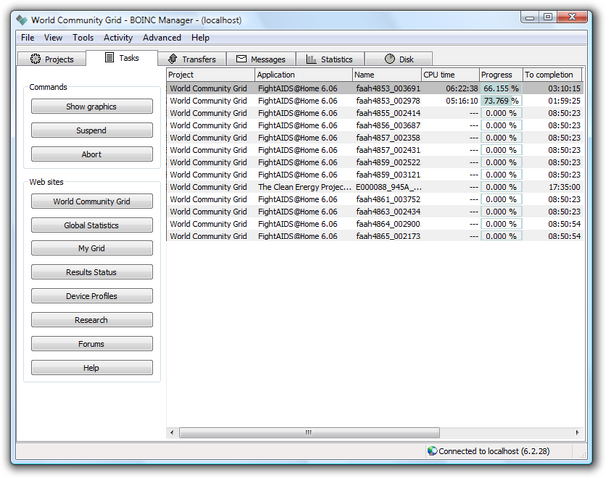This screenshot has width=606, height=478.
Task: Open the Messages tab
Action: pyautogui.click(x=261, y=59)
